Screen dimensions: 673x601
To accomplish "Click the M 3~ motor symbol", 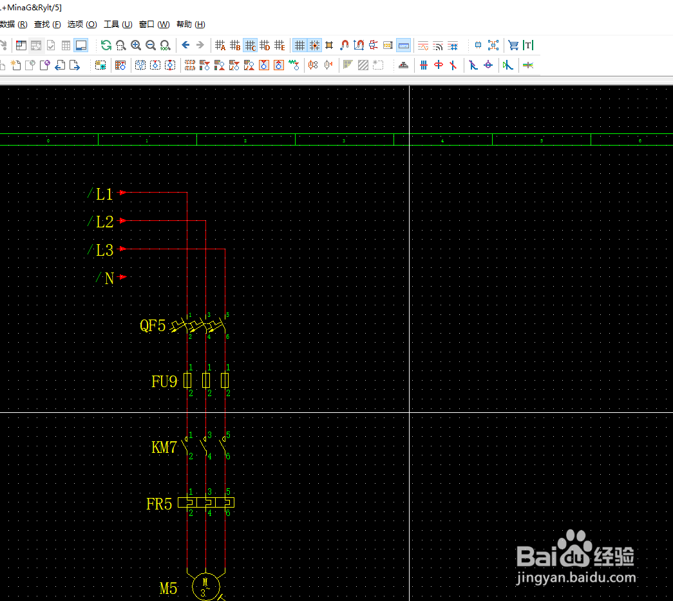I will [x=205, y=587].
